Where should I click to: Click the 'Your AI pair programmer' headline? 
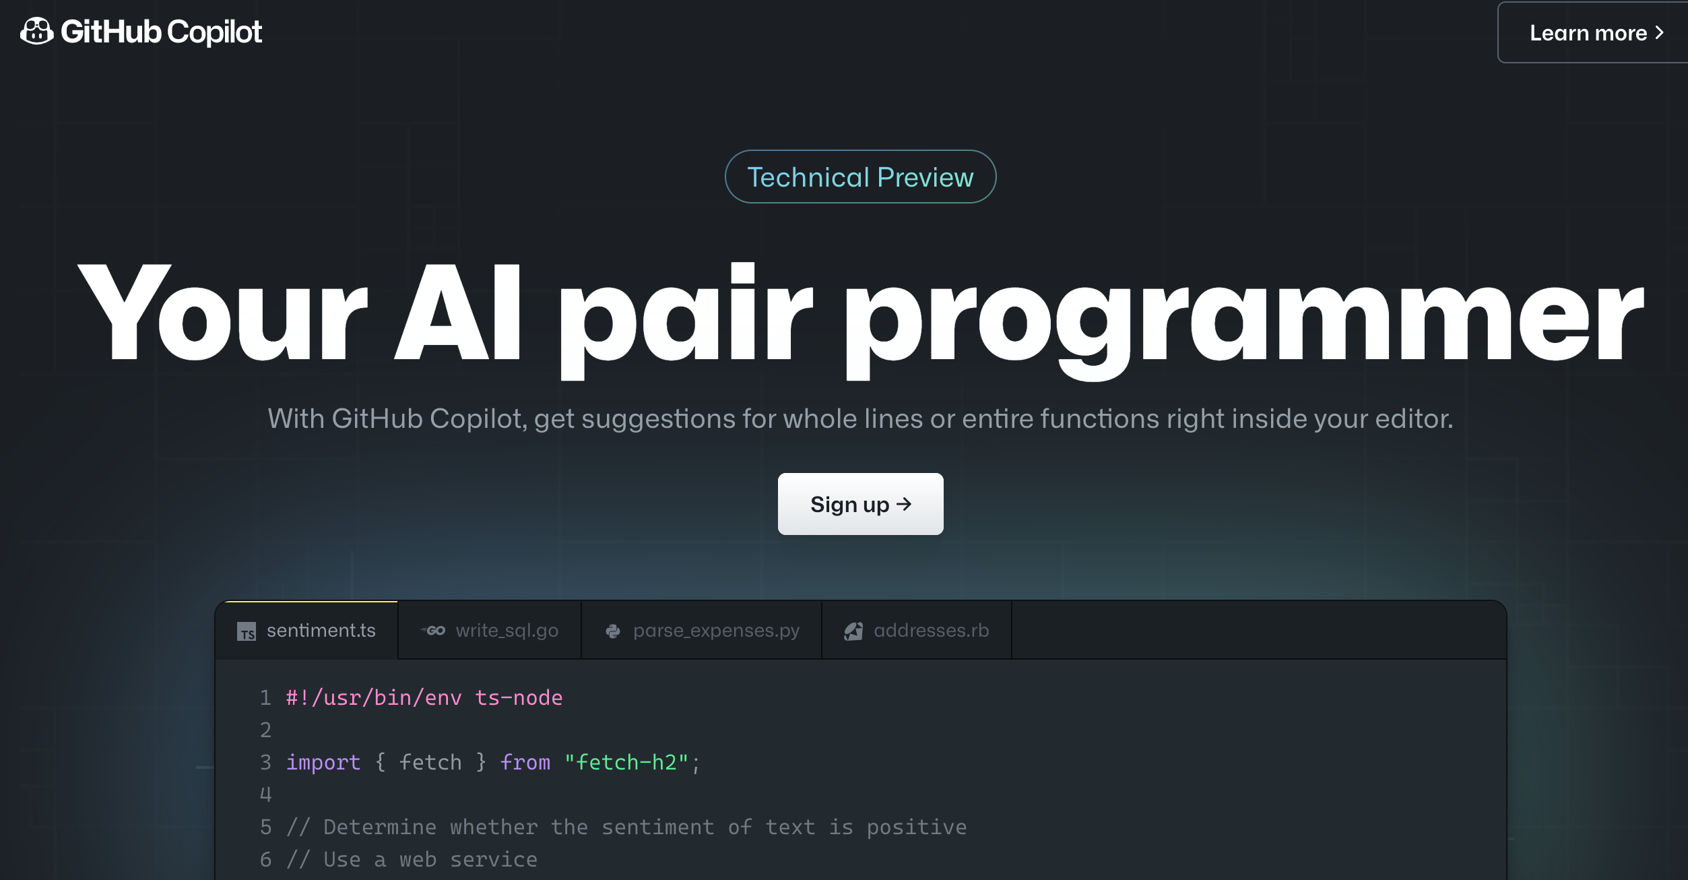pyautogui.click(x=860, y=319)
